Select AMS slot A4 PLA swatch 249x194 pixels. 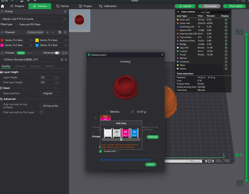(x=134, y=133)
